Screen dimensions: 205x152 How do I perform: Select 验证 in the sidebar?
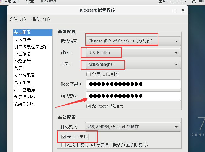coord(33,68)
